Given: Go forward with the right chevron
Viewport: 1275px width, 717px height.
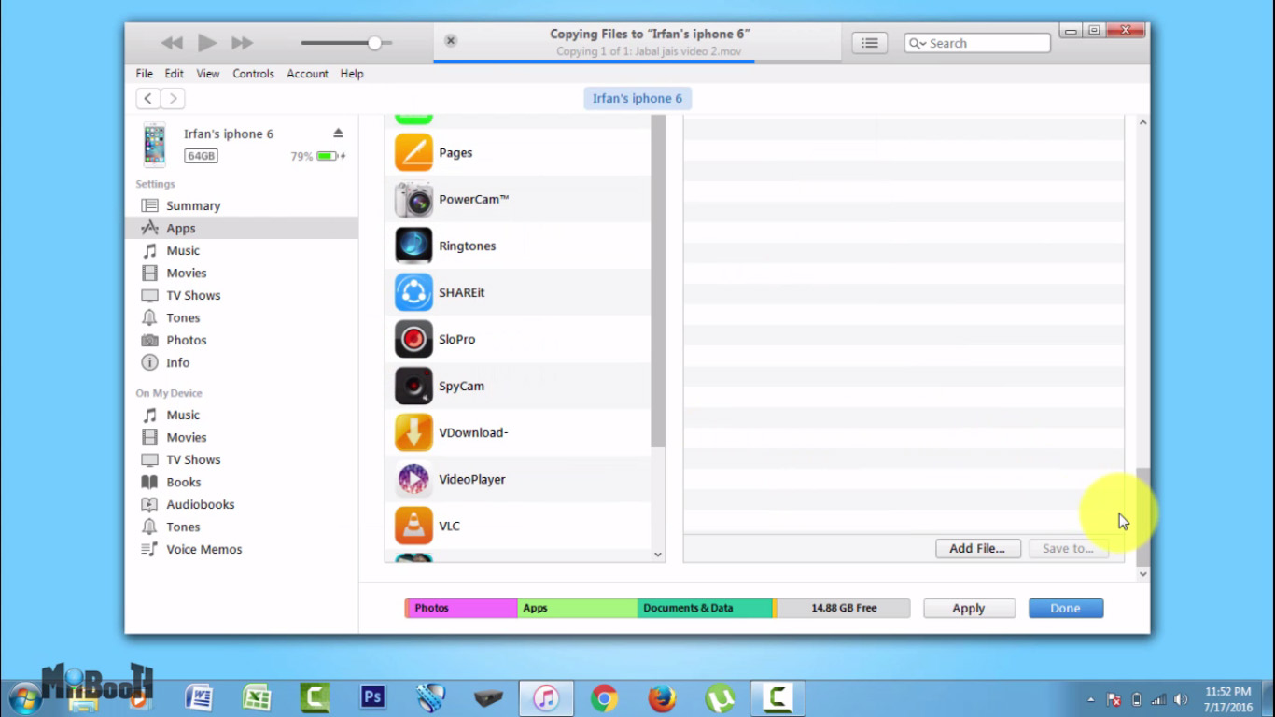Looking at the screenshot, I should 173,98.
